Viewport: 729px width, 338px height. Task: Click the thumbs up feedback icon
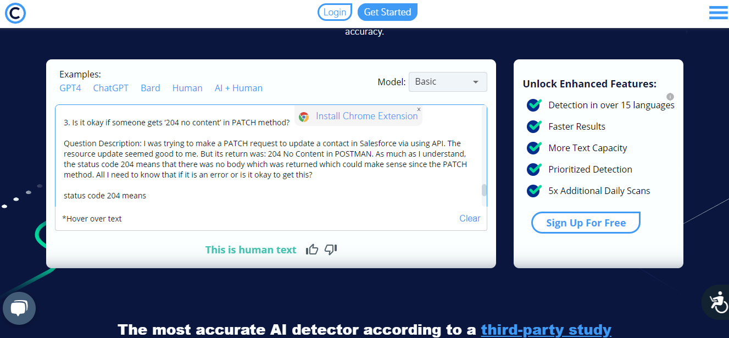tap(312, 250)
